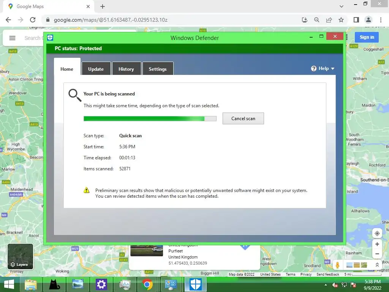Click the 5:36 PM start time
The width and height of the screenshot is (389, 292).
pyautogui.click(x=127, y=147)
